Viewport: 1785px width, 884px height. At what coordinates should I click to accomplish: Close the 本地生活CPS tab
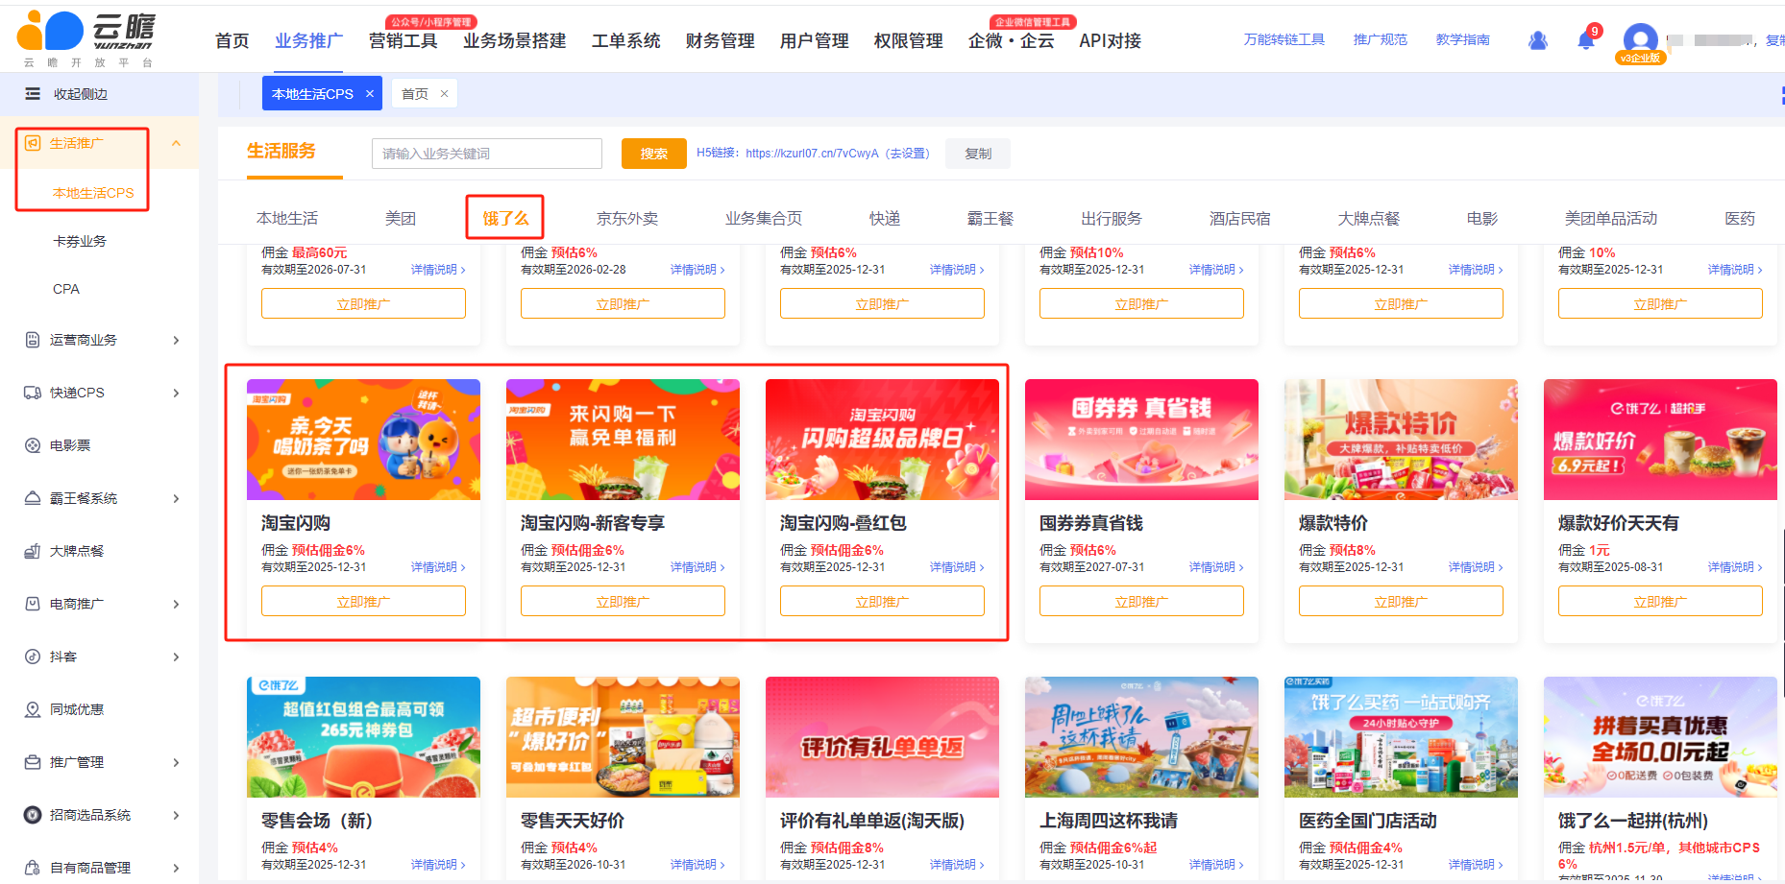370,93
